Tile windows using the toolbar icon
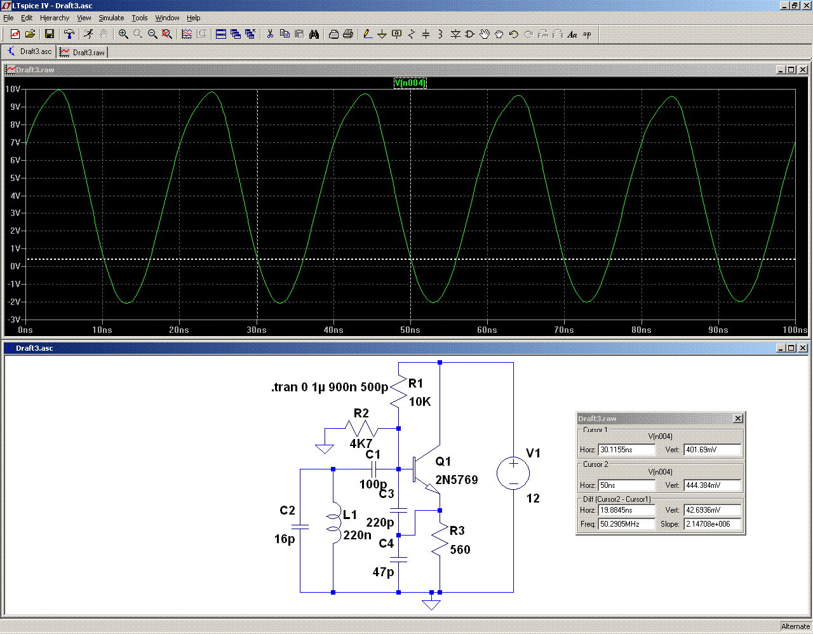Image resolution: width=813 pixels, height=634 pixels. 221,34
